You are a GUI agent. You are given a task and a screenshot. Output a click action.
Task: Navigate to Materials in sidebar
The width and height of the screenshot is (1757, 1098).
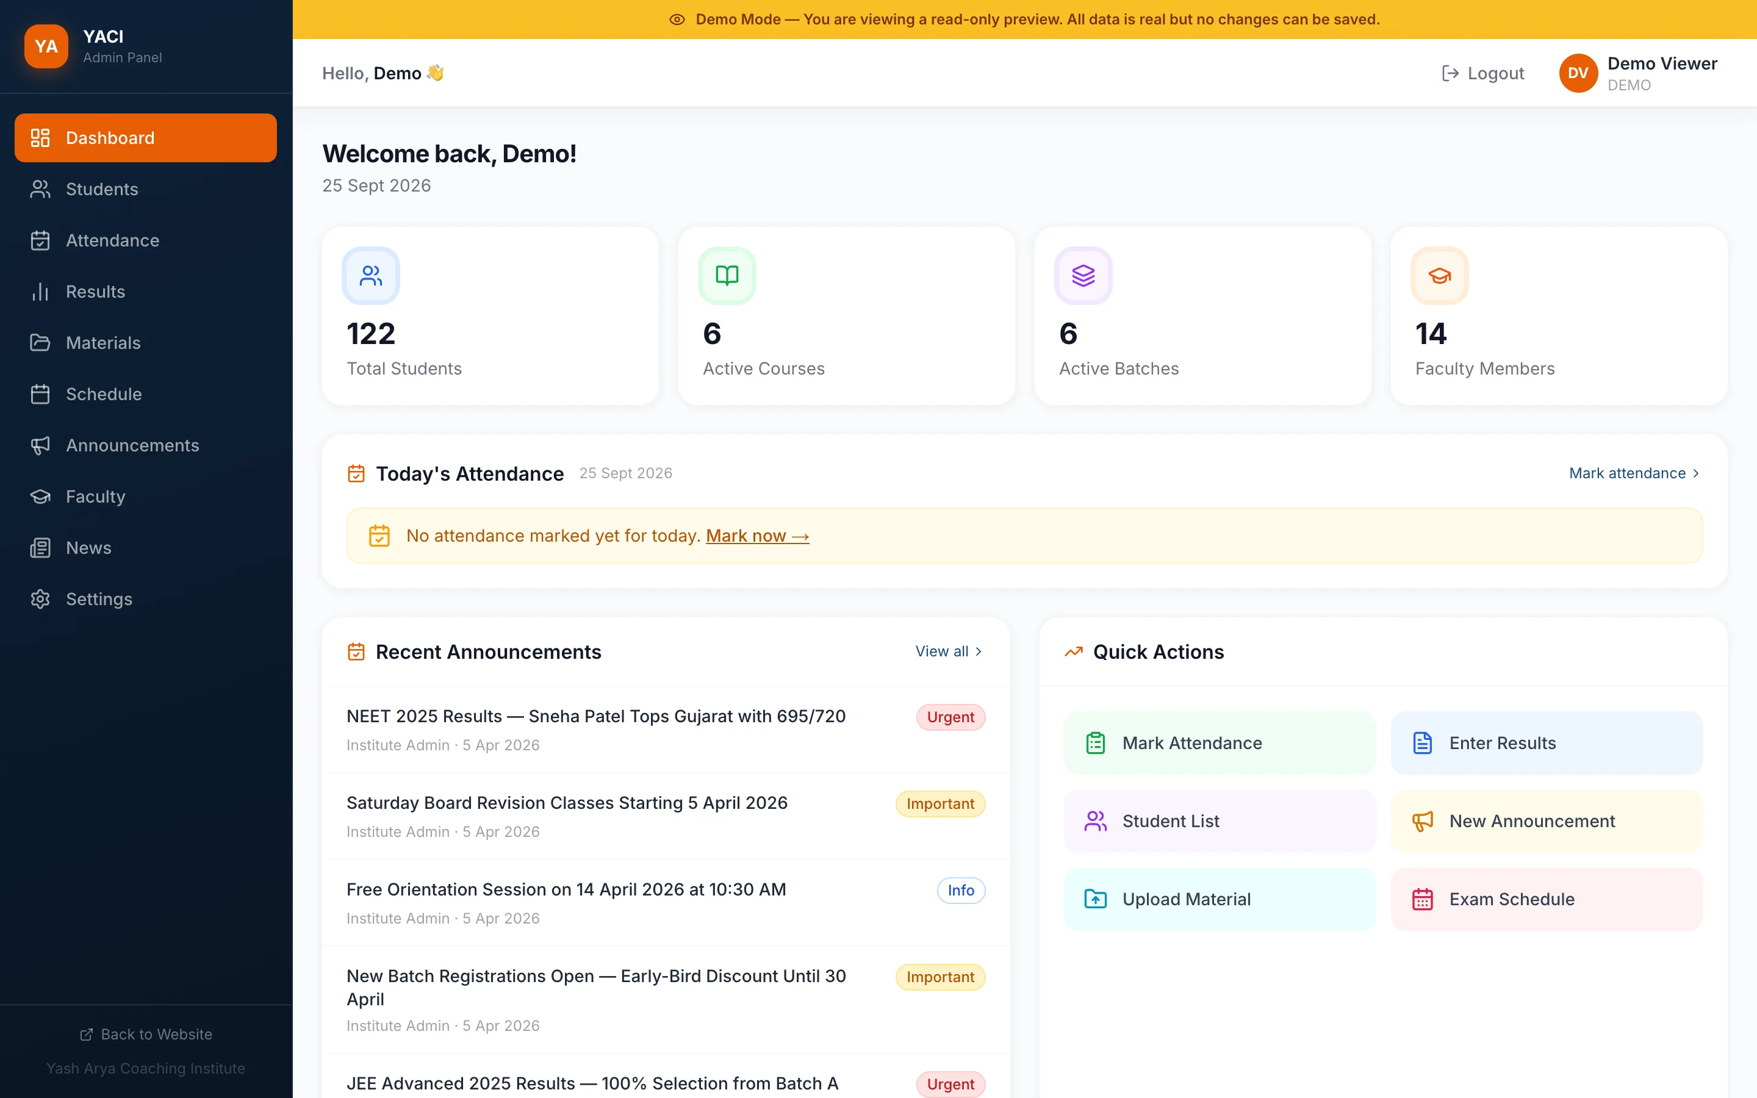145,343
